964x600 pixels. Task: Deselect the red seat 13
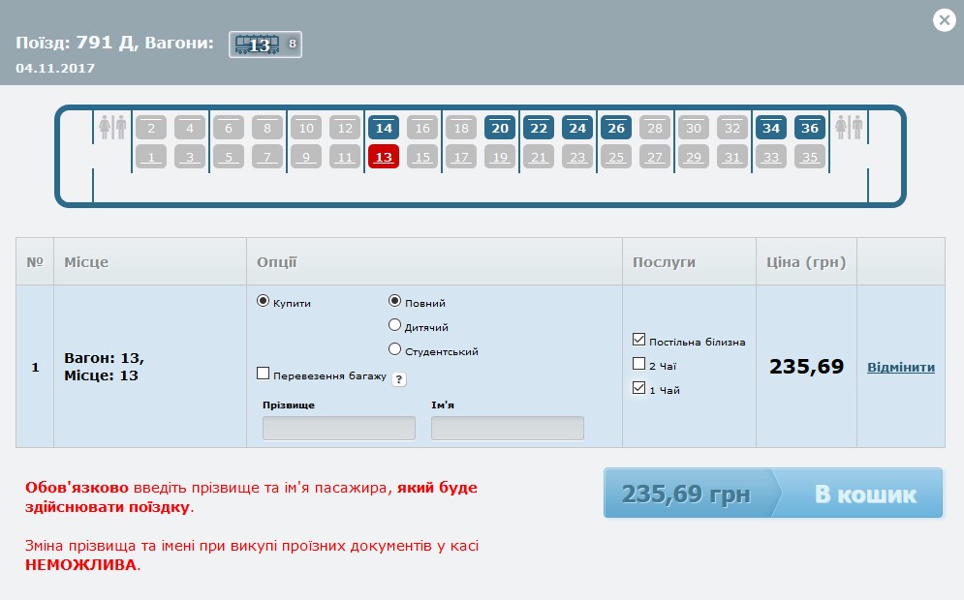384,157
